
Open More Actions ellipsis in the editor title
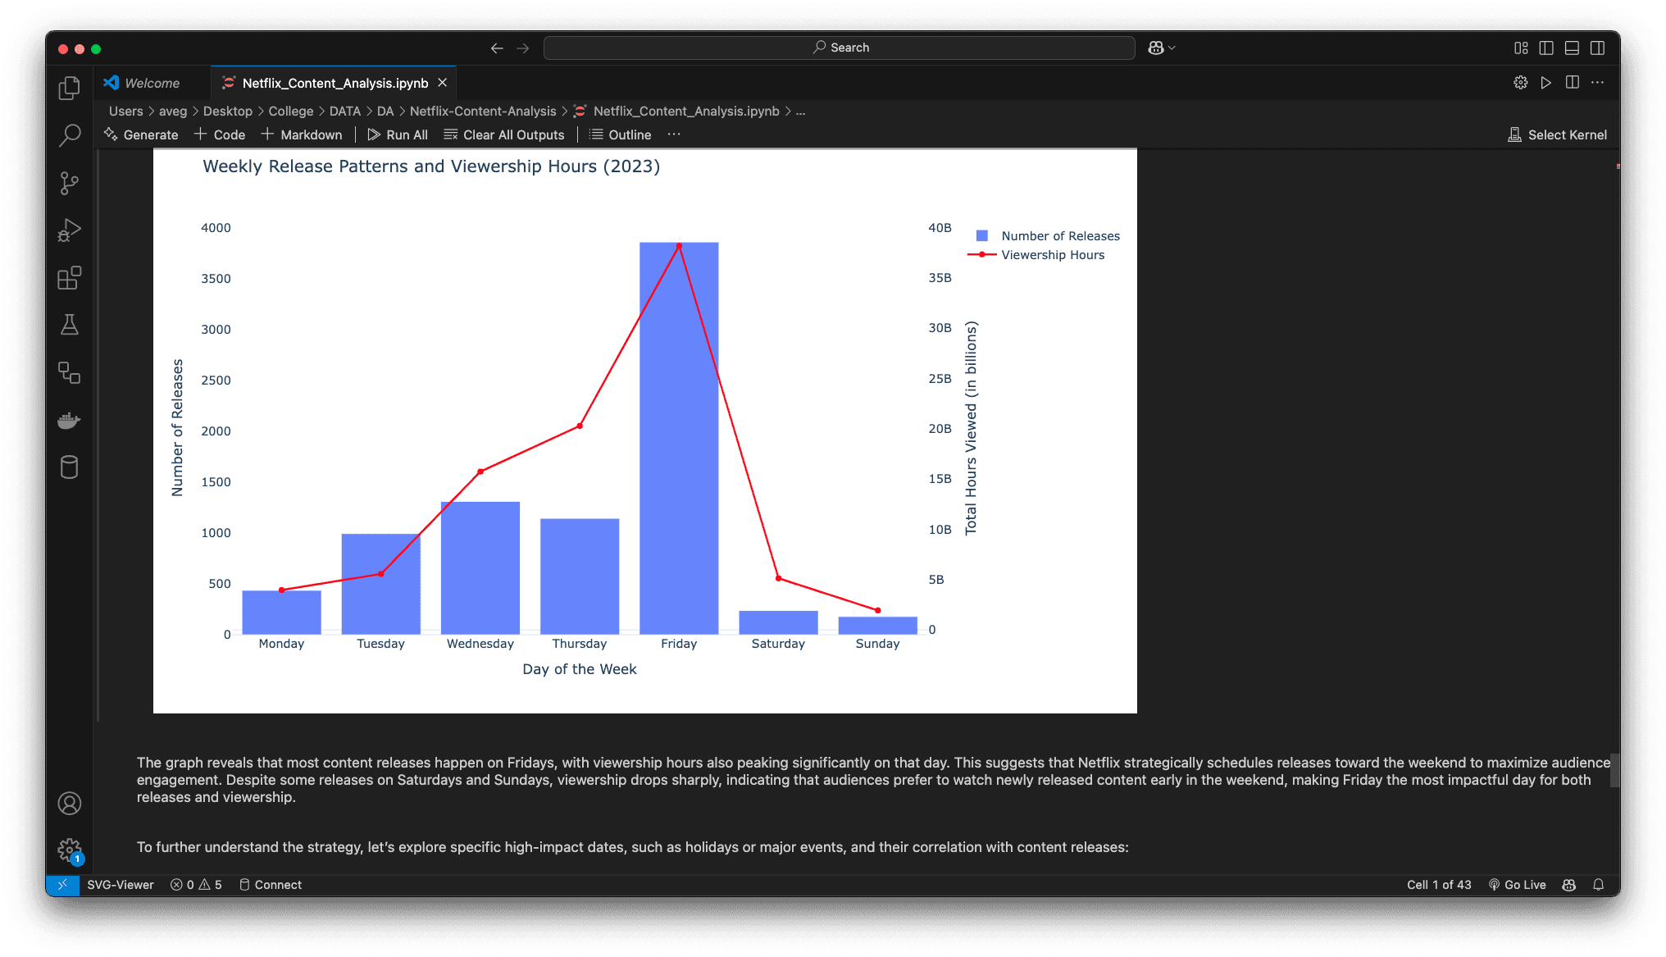click(1598, 83)
